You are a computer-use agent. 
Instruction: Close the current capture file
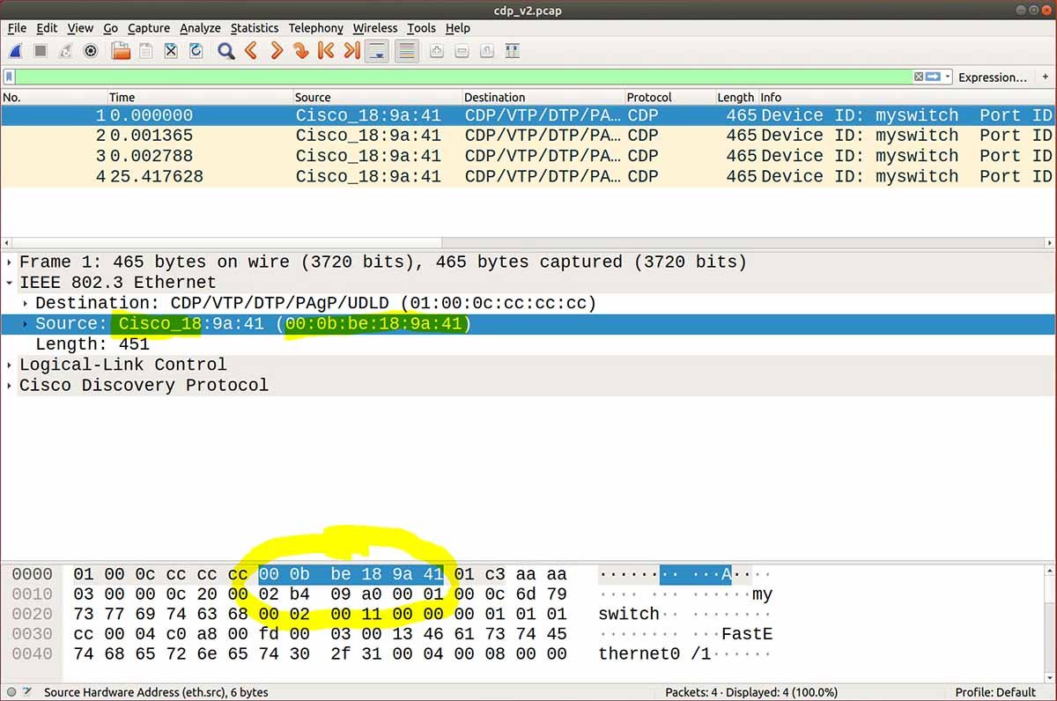(169, 50)
